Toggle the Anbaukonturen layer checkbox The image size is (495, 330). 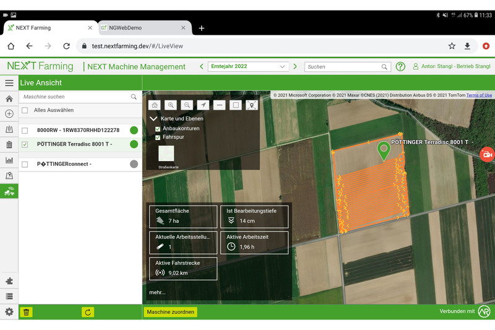(x=158, y=129)
